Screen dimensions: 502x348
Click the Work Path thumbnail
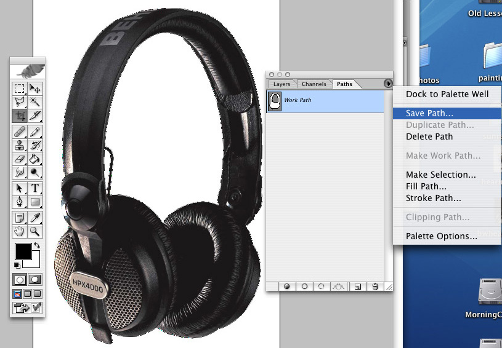click(x=275, y=101)
